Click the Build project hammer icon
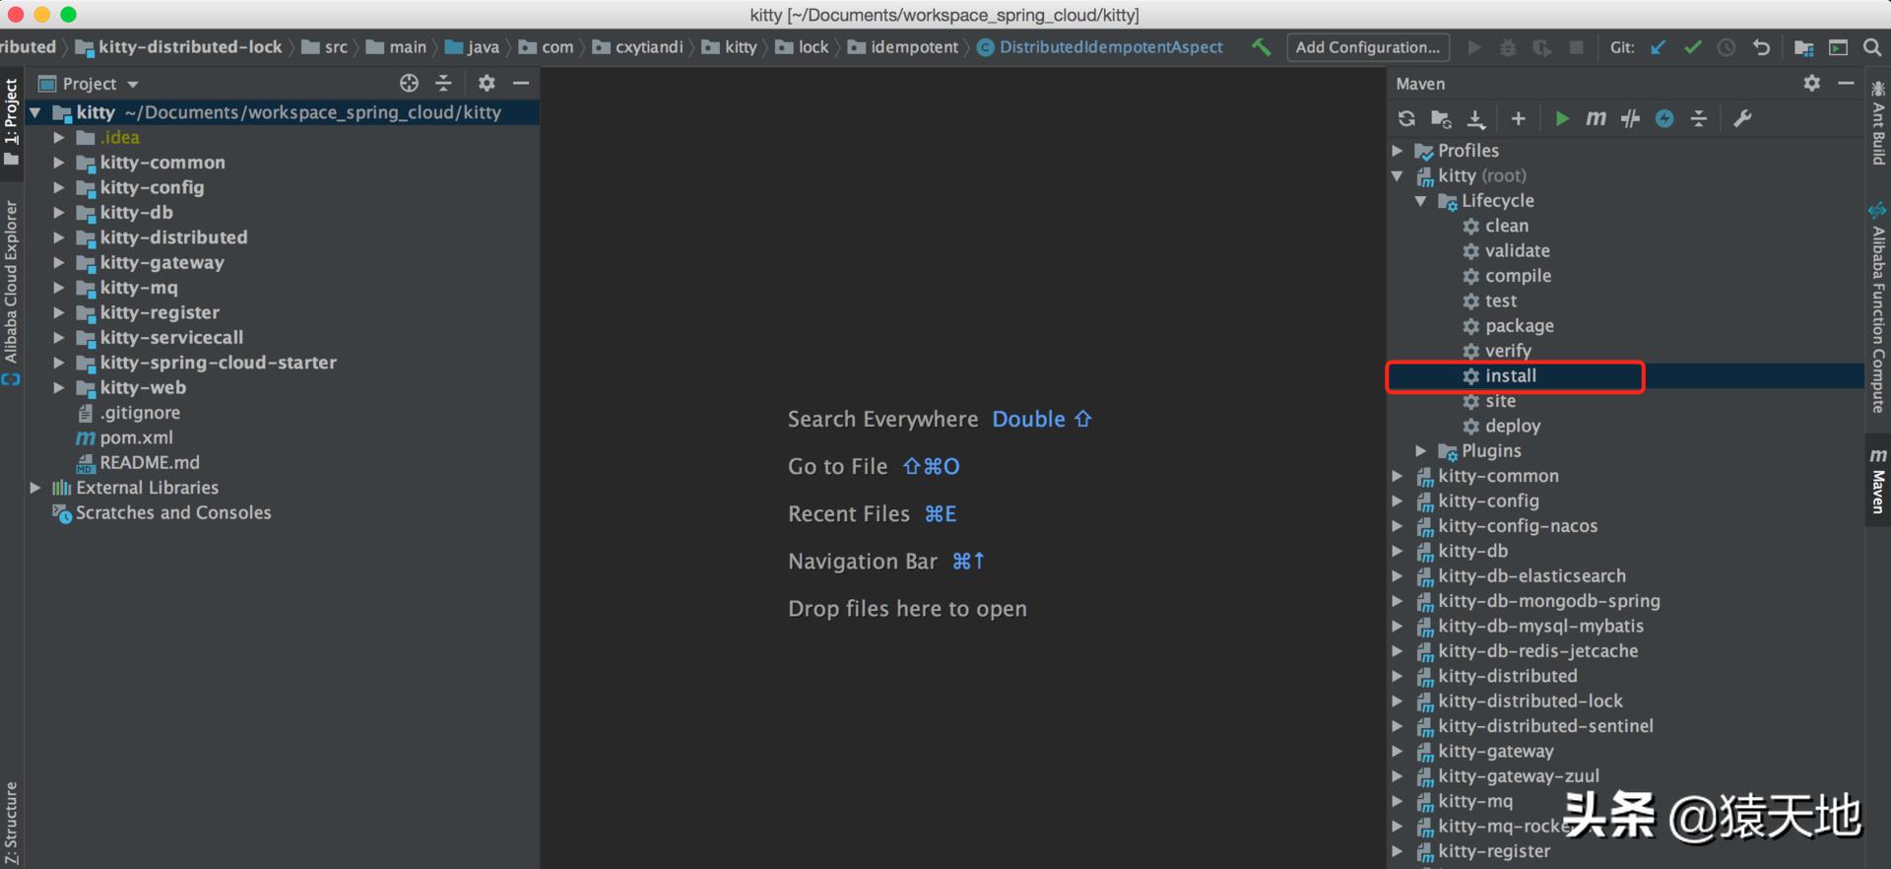1891x869 pixels. point(1261,47)
